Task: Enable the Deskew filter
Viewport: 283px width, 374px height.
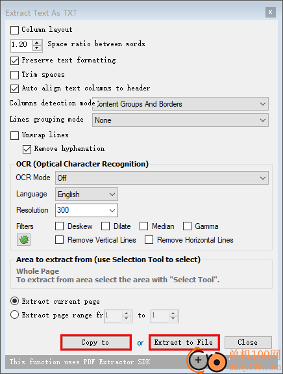Action: click(x=59, y=226)
